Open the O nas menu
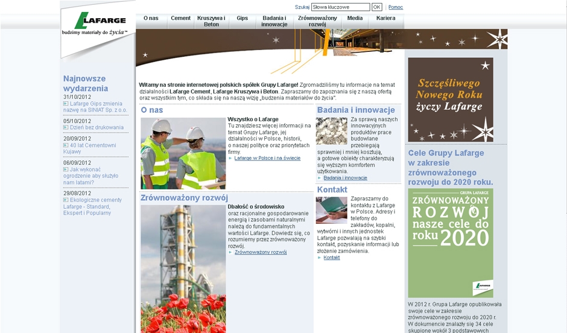Viewport: 567px width, 333px height. [151, 18]
